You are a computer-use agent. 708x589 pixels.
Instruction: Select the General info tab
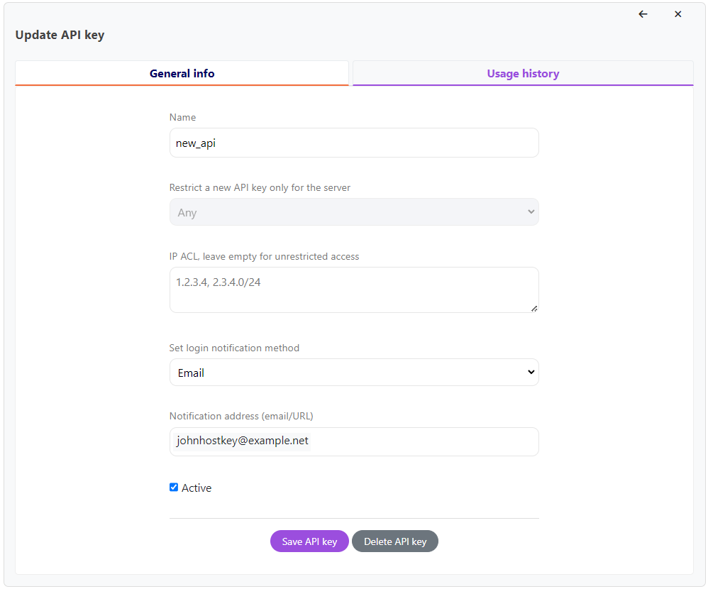click(x=182, y=74)
